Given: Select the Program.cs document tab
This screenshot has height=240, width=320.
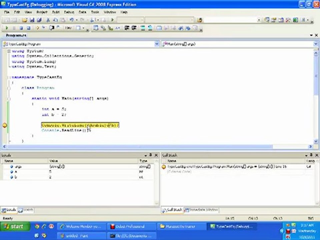Looking at the screenshot, I should click(16, 36).
